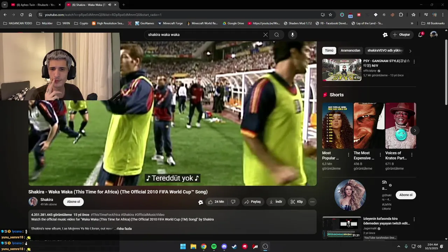
Task: Open Discord from the taskbar
Action: point(224,246)
